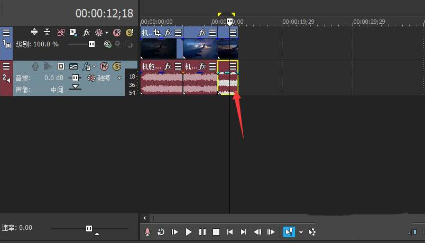Image resolution: width=425 pixels, height=243 pixels.
Task: Click the Play button in transport controls
Action: [189, 232]
